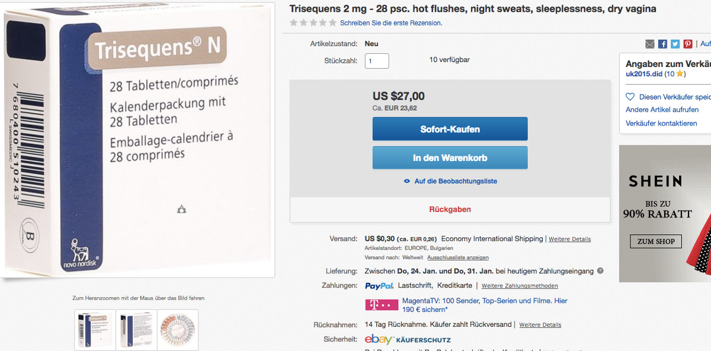This screenshot has width=711, height=351.
Task: Click the five-star rating stars
Action: pyautogui.click(x=313, y=23)
